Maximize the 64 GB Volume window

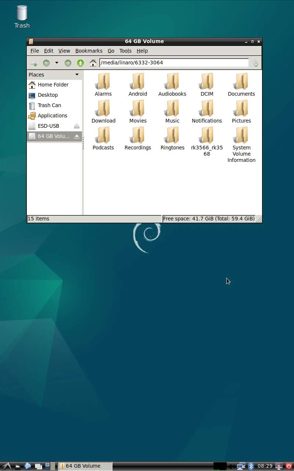coord(252,42)
